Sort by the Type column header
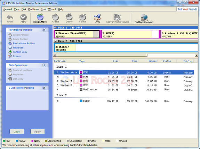 tap(89, 61)
